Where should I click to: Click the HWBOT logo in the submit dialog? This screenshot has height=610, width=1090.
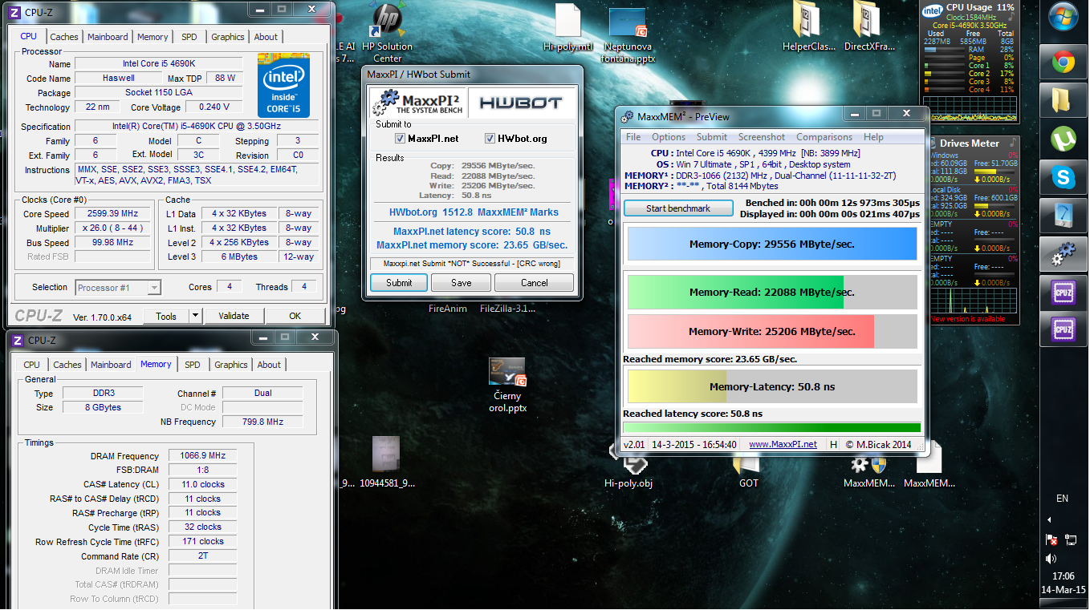click(x=521, y=103)
